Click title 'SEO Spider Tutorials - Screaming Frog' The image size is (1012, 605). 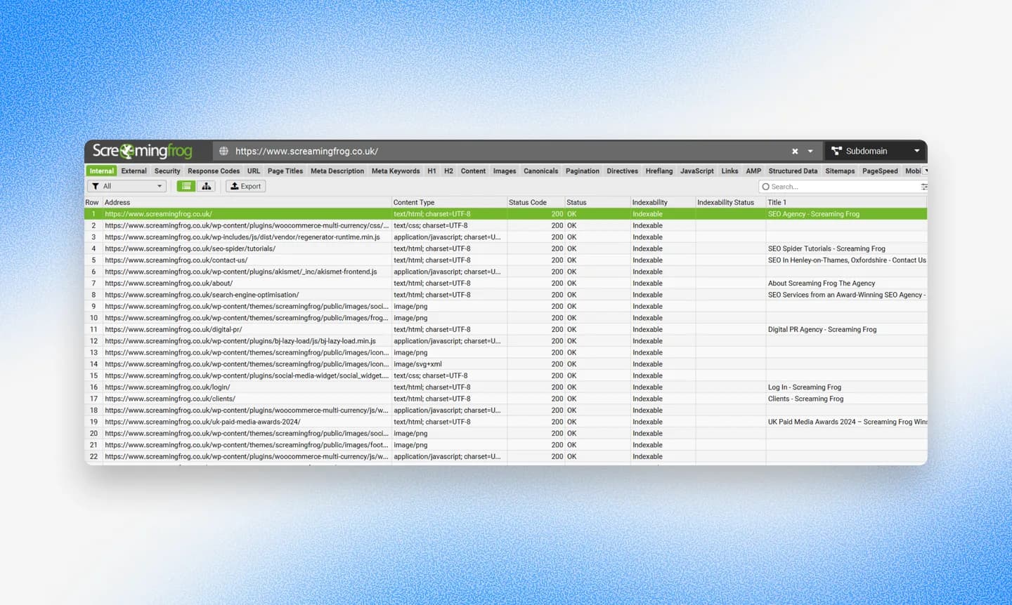(826, 248)
